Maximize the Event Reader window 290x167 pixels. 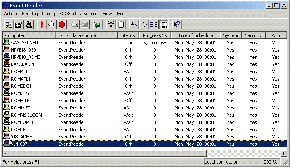pyautogui.click(x=276, y=6)
